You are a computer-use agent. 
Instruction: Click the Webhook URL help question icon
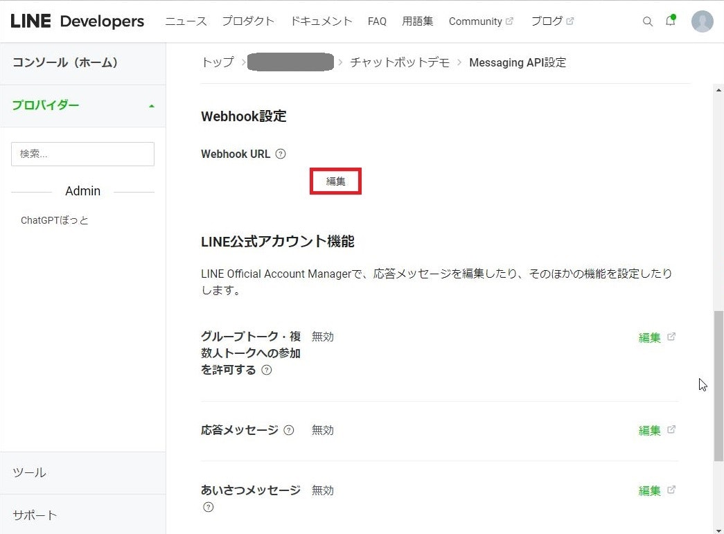coord(281,154)
